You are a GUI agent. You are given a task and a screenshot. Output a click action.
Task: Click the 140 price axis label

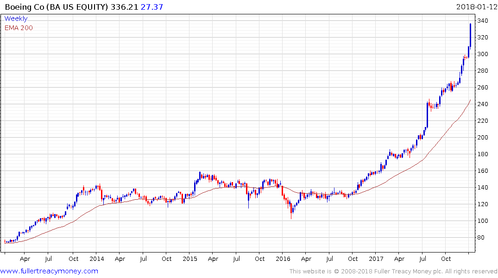pyautogui.click(x=483, y=188)
